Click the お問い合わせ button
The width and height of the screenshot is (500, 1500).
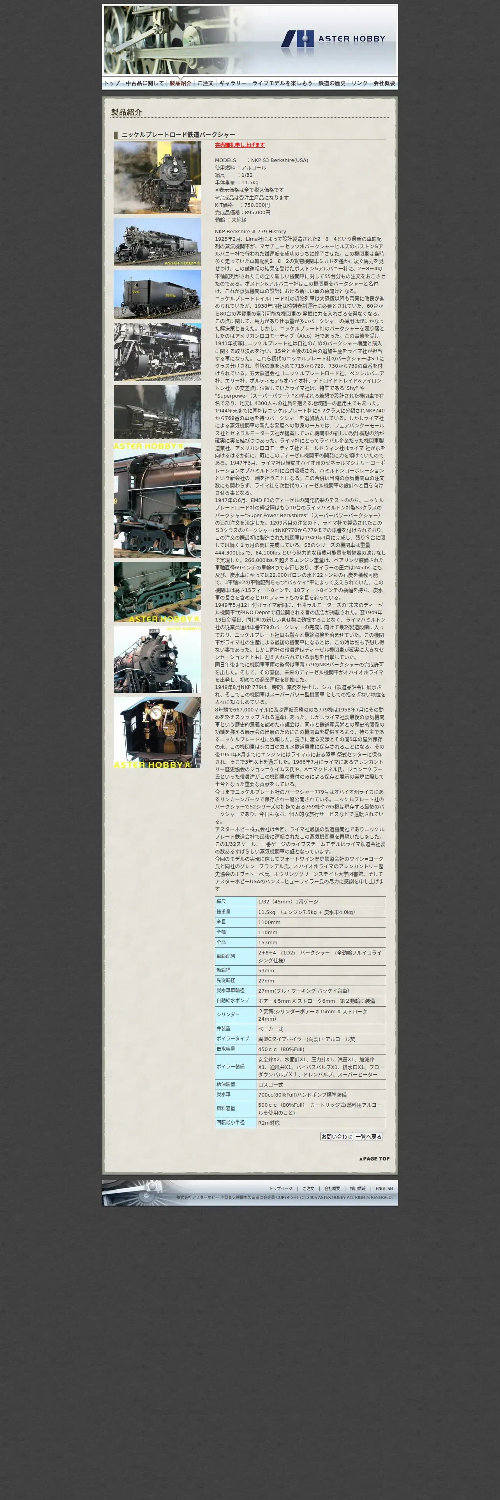pyautogui.click(x=337, y=1136)
